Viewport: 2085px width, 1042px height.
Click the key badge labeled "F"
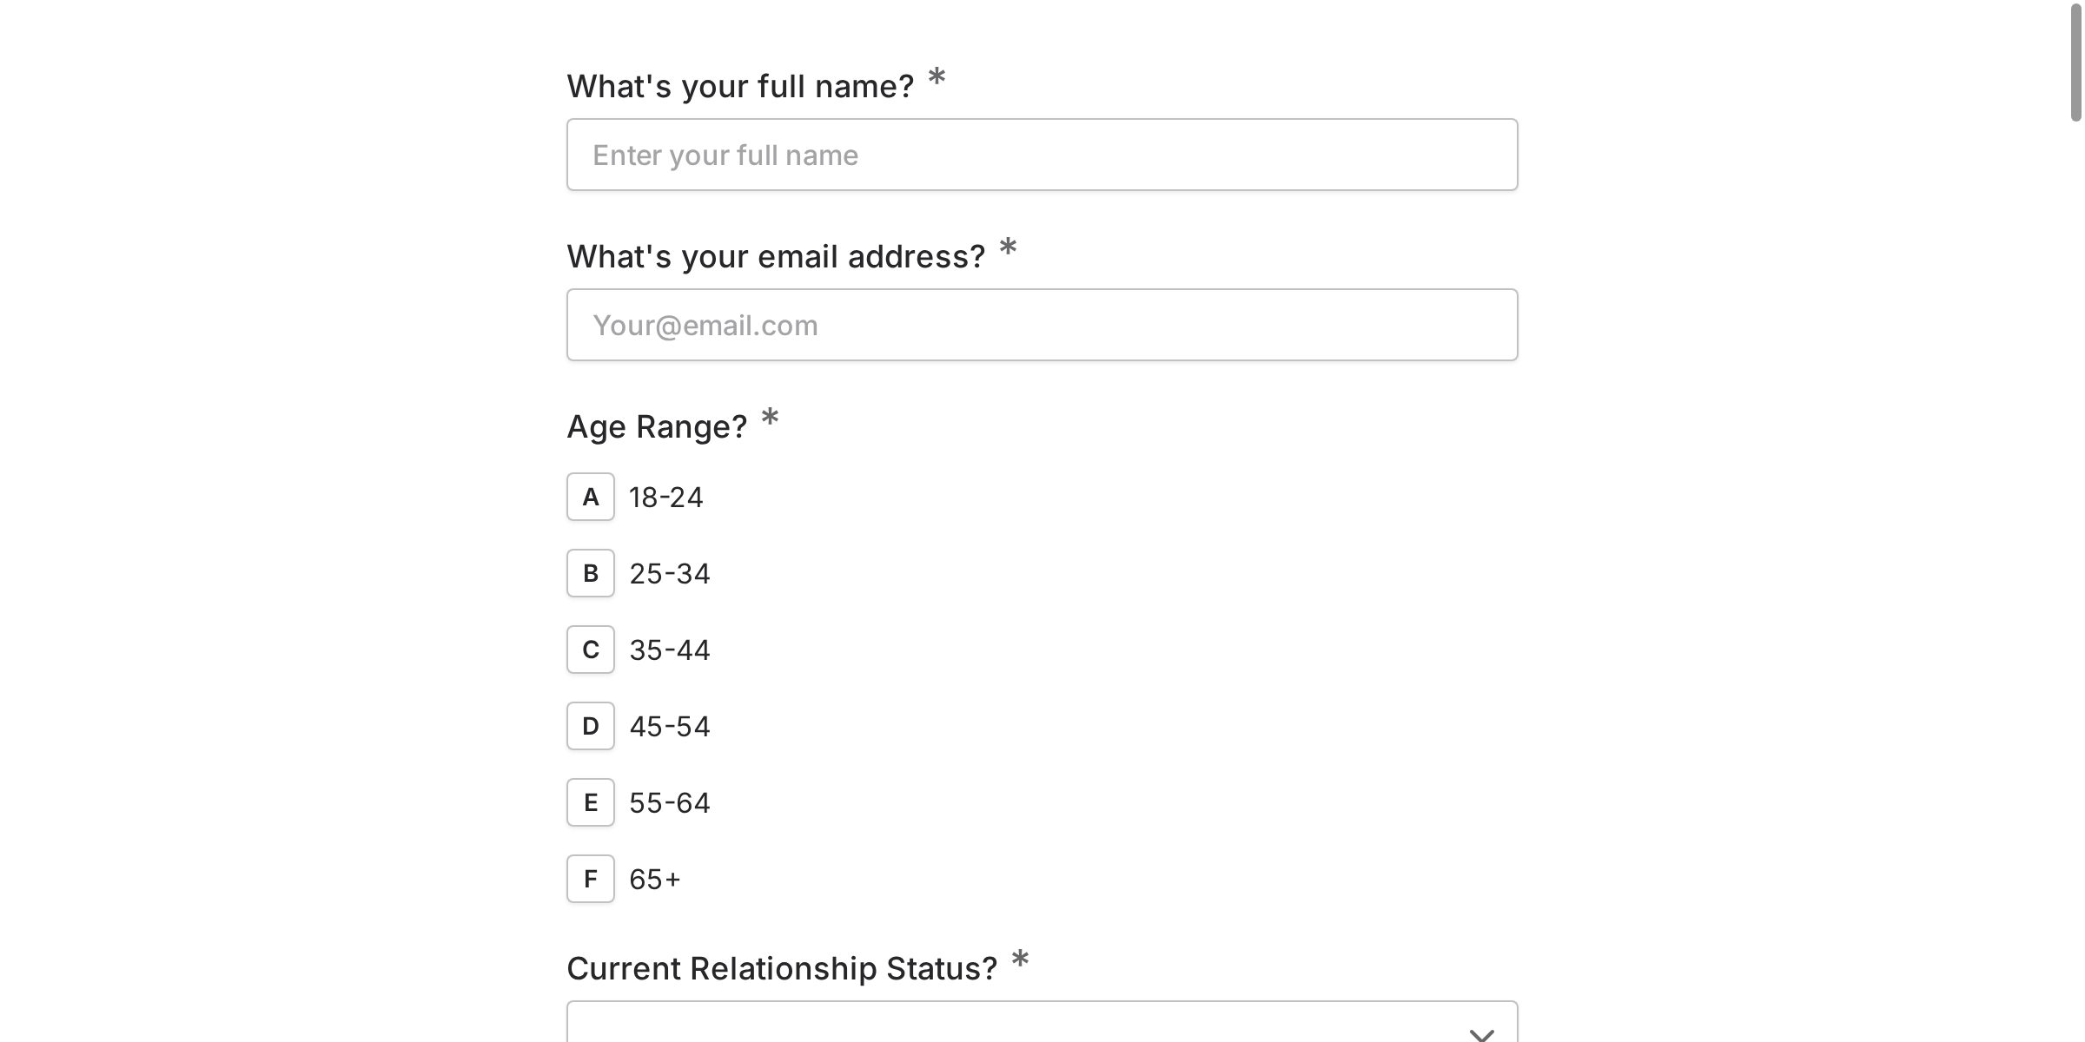click(590, 879)
